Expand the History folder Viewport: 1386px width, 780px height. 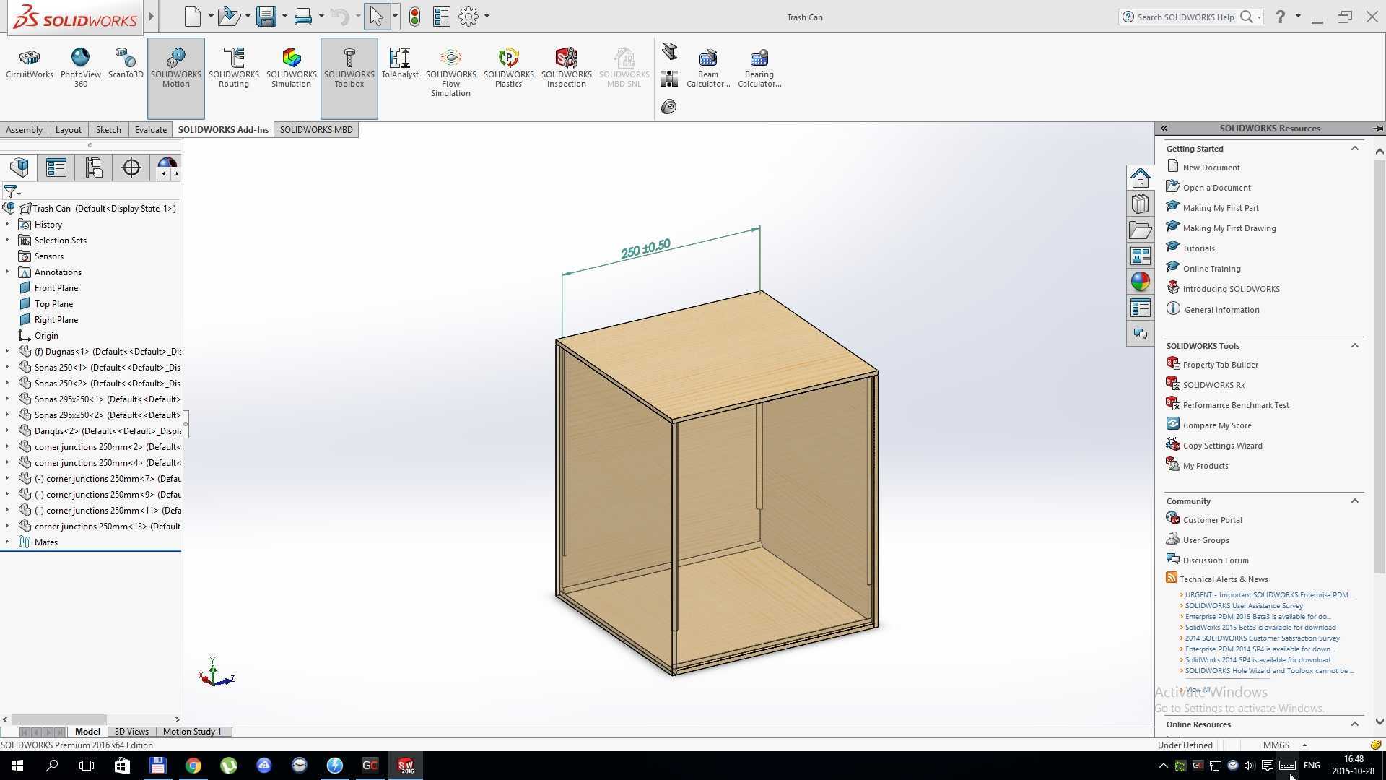7,225
